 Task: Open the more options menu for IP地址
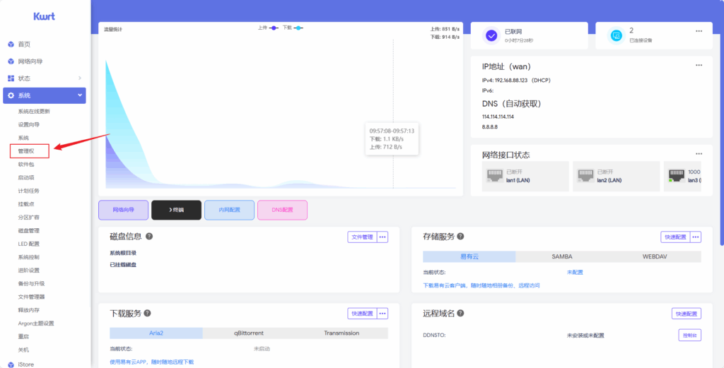(x=699, y=65)
